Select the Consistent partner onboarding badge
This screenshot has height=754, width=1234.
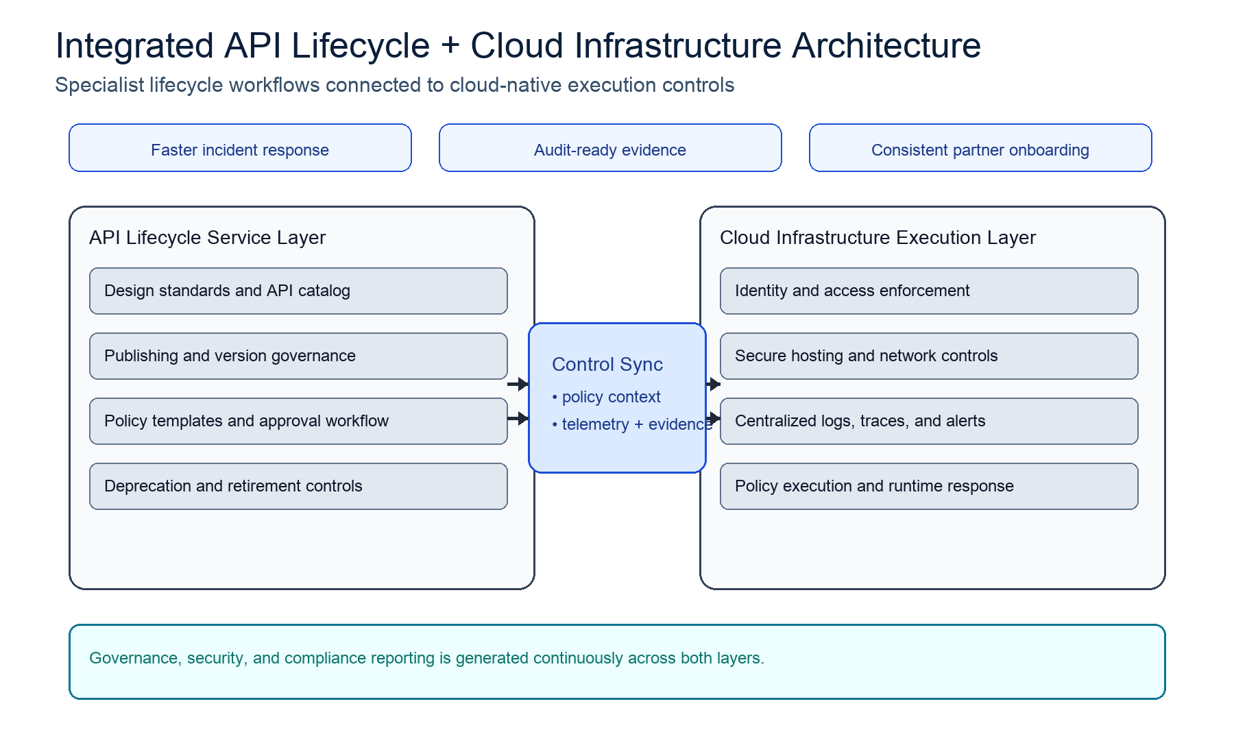(980, 148)
